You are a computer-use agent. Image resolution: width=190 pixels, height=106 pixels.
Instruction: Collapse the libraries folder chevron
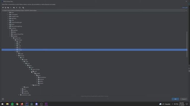coord(17,56)
